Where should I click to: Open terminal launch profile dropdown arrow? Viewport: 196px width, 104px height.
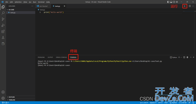pos(181,57)
